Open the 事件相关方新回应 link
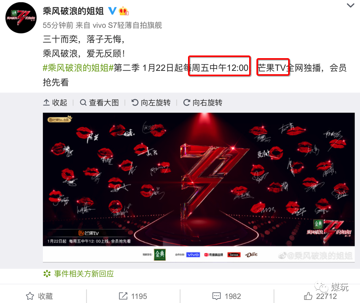Image resolution: width=360 pixels, height=303 pixels. [x=84, y=274]
